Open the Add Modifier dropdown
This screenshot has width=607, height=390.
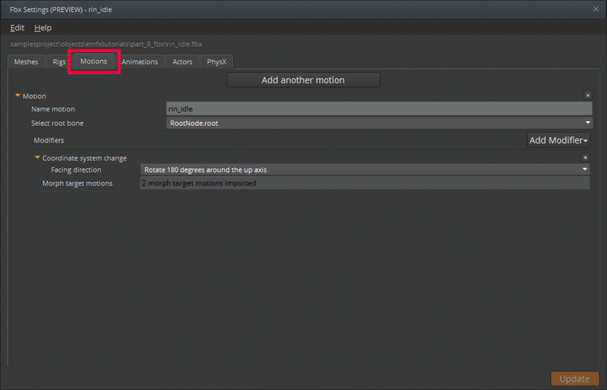click(x=558, y=140)
